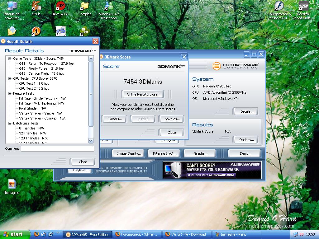Switch to the Immagine - Paint taskbar item

coord(237,235)
